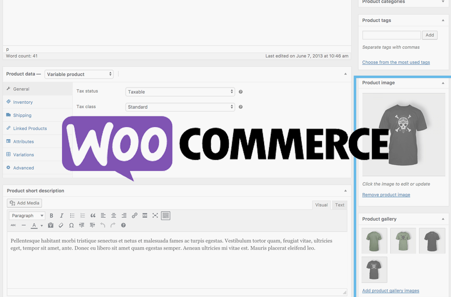Collapse the Product short description panel

coord(345,191)
